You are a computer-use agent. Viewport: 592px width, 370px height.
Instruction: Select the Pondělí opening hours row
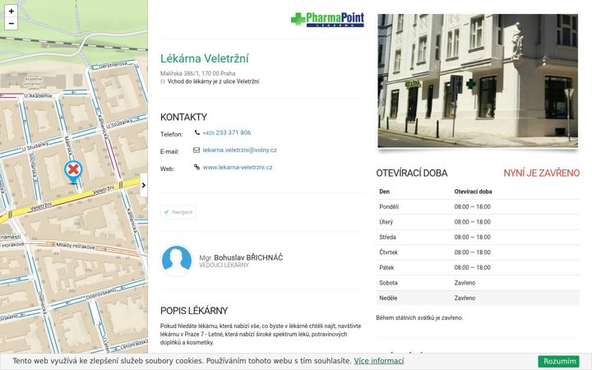tap(478, 207)
